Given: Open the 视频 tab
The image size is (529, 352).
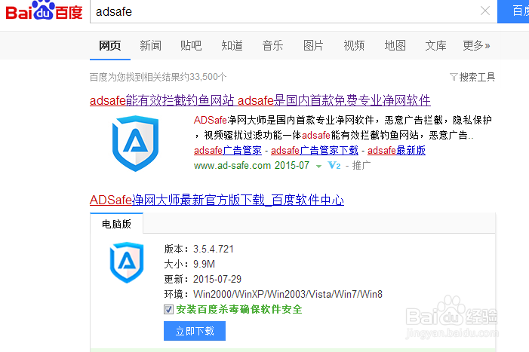Looking at the screenshot, I should [x=354, y=45].
